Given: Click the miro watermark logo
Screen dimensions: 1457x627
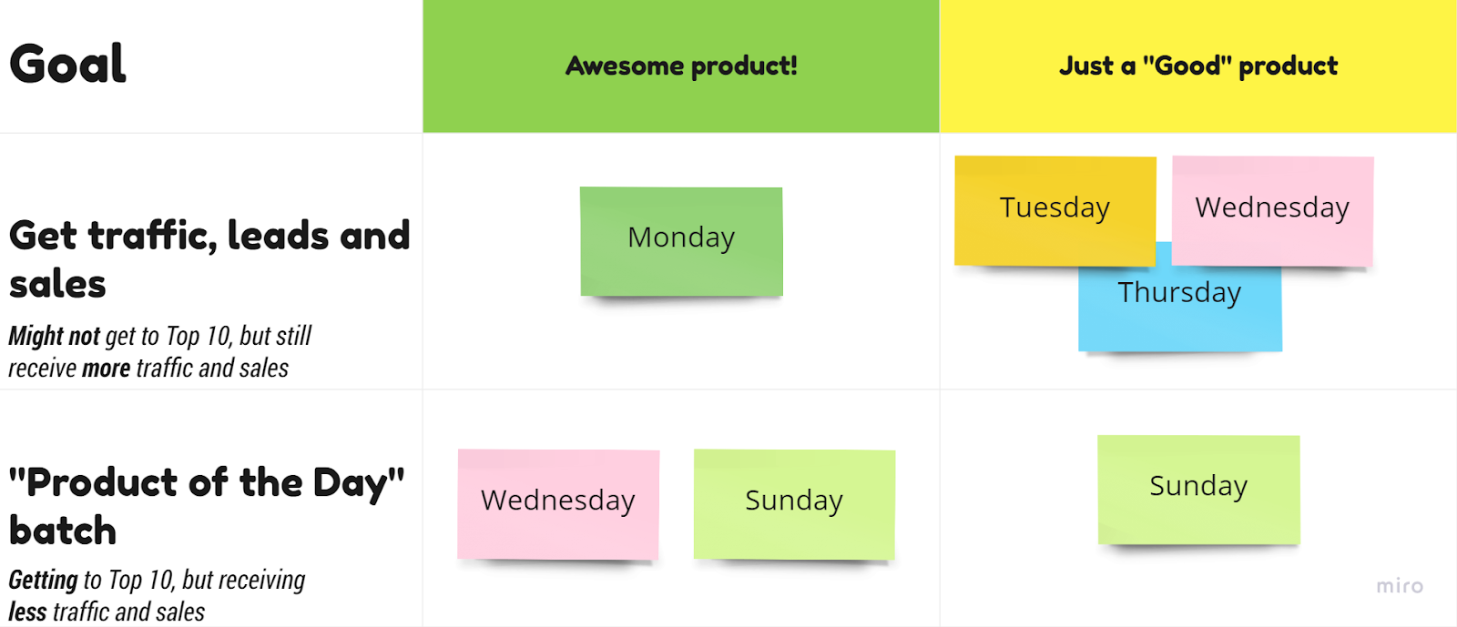Looking at the screenshot, I should (x=1400, y=586).
